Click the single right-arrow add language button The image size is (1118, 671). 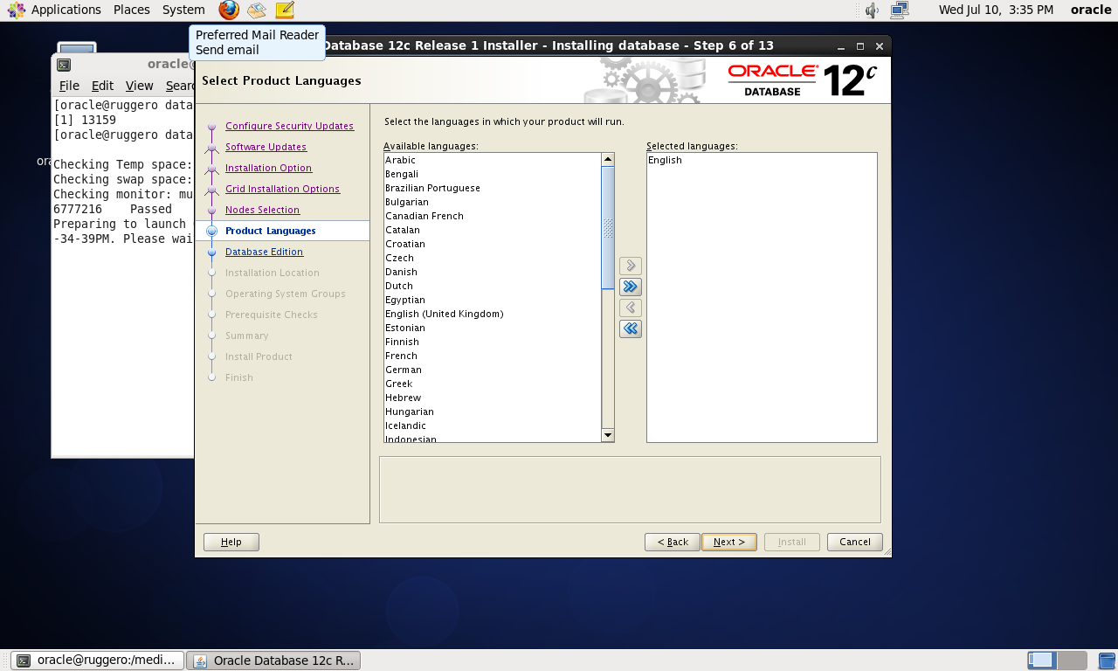point(630,266)
